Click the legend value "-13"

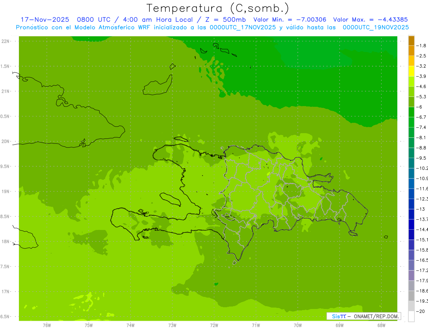click(421, 209)
